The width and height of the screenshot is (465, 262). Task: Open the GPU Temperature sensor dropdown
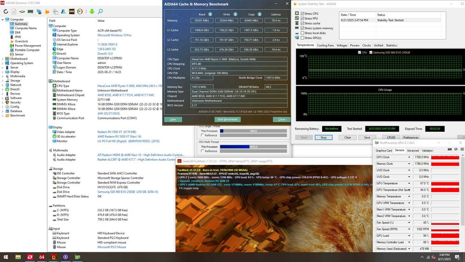pos(409,183)
